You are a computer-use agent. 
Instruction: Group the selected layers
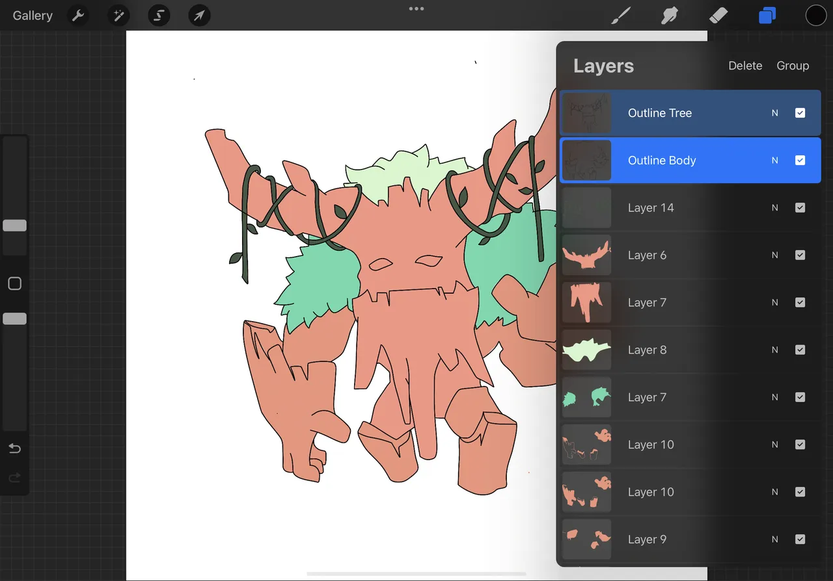point(793,66)
